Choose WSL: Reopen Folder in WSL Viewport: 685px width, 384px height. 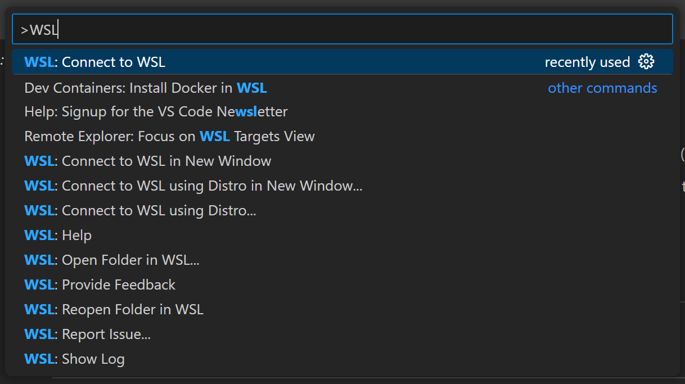[114, 310]
